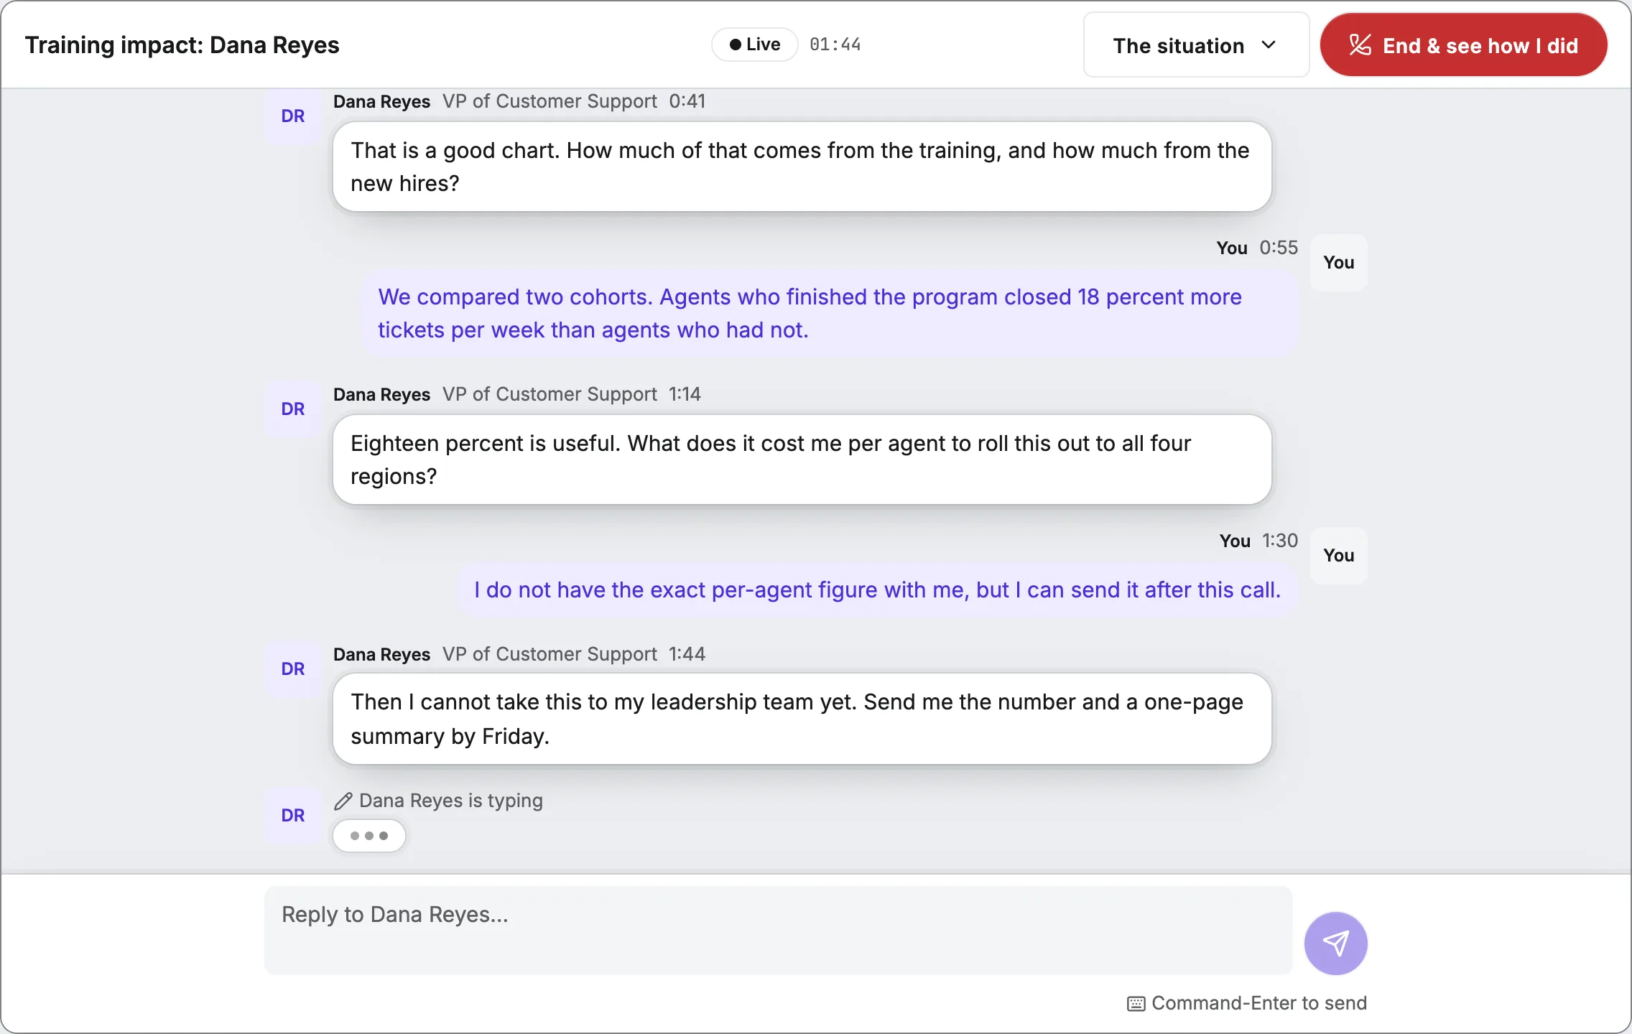Click the DR avatar beside the 0:41 message
Viewport: 1632px width, 1034px height.
(x=293, y=116)
